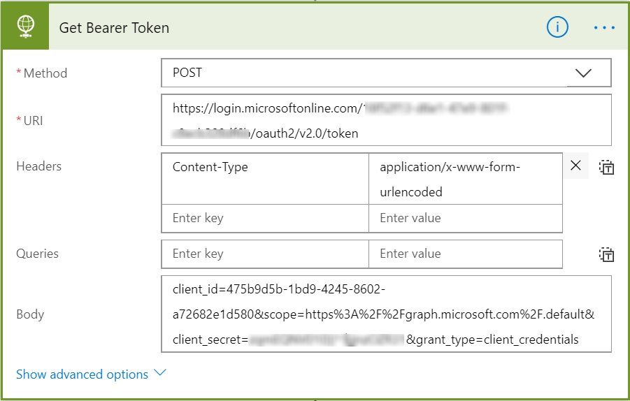
Task: Open the info circle icon
Action: pos(557,27)
